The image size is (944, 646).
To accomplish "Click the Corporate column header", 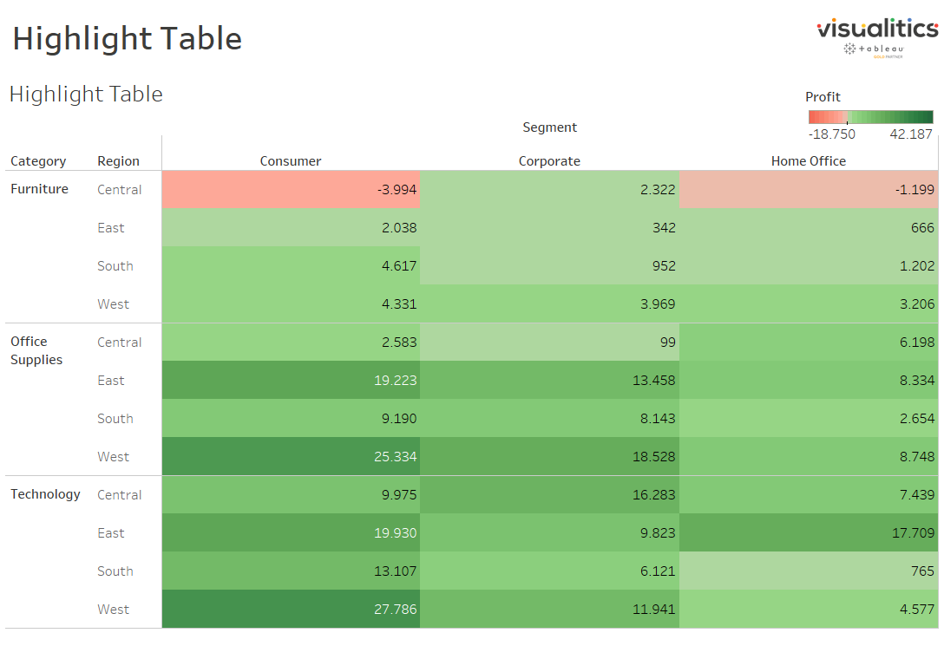I will tap(549, 160).
